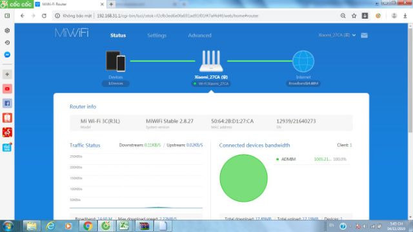The width and height of the screenshot is (413, 232).
Task: Click the address bar URL field
Action: tap(178, 15)
